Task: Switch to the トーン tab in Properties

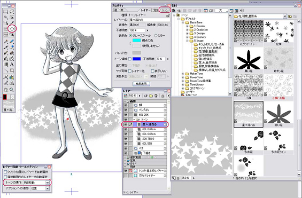Action: 165,10
